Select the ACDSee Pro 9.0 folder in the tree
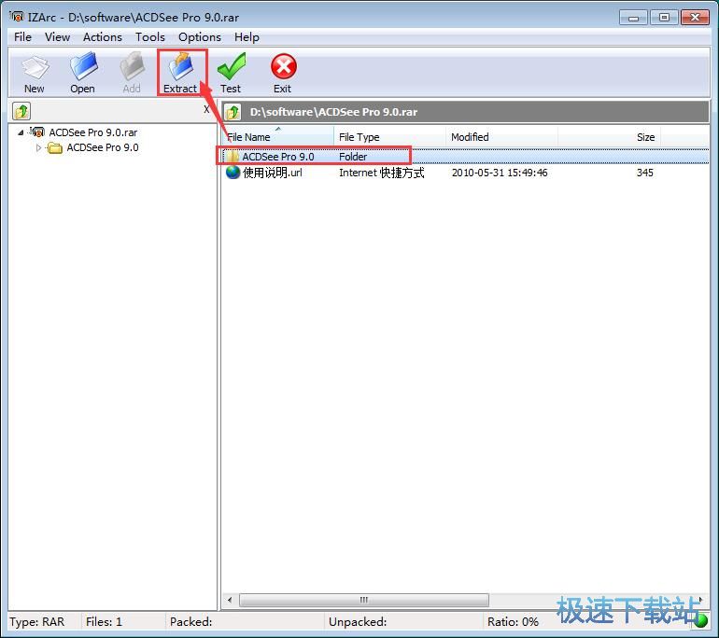The image size is (719, 638). pos(103,147)
